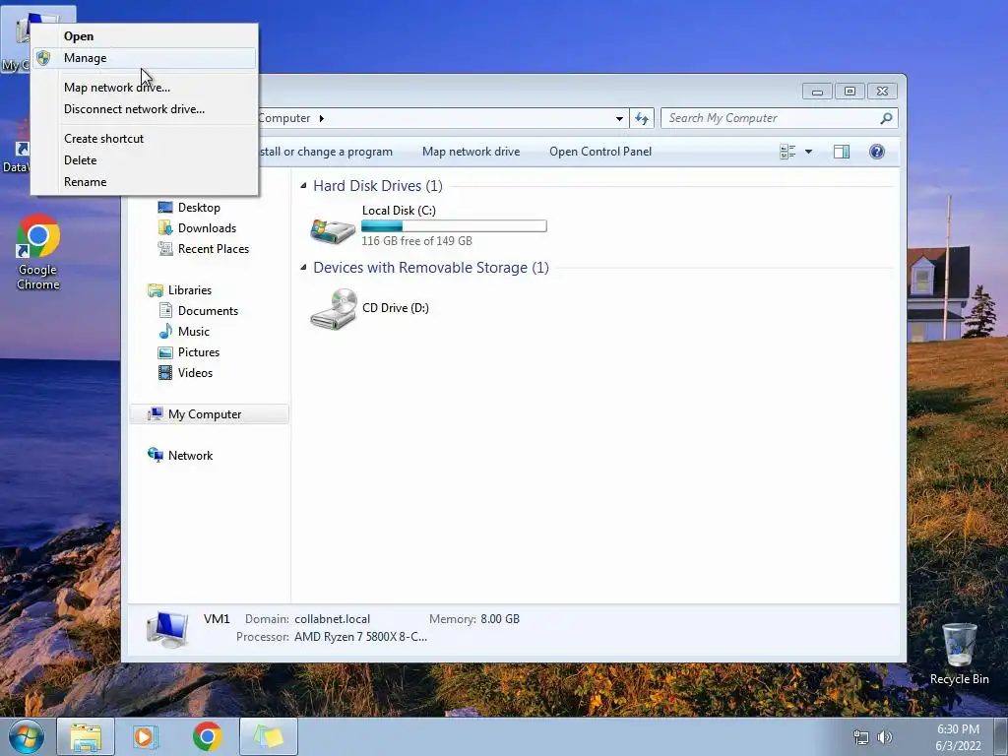Select the Google Chrome desktop shortcut
This screenshot has height=756, width=1008.
pyautogui.click(x=37, y=252)
